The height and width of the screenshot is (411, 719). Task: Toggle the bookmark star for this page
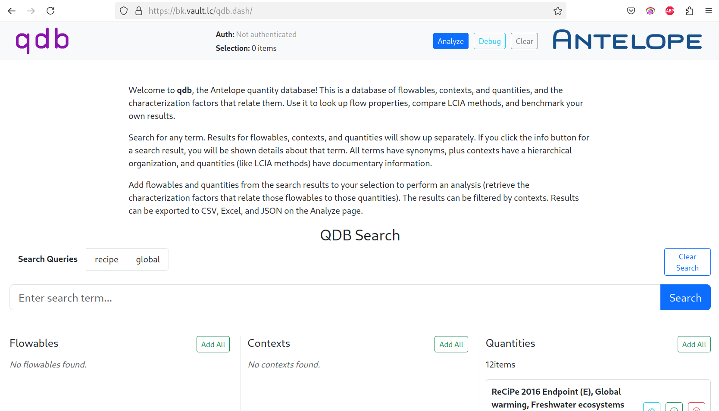point(557,11)
